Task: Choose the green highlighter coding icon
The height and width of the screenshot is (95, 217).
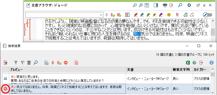Action: (x=148, y=14)
